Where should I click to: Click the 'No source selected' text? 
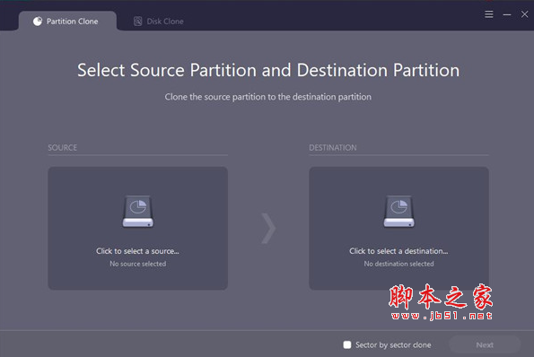pos(138,264)
